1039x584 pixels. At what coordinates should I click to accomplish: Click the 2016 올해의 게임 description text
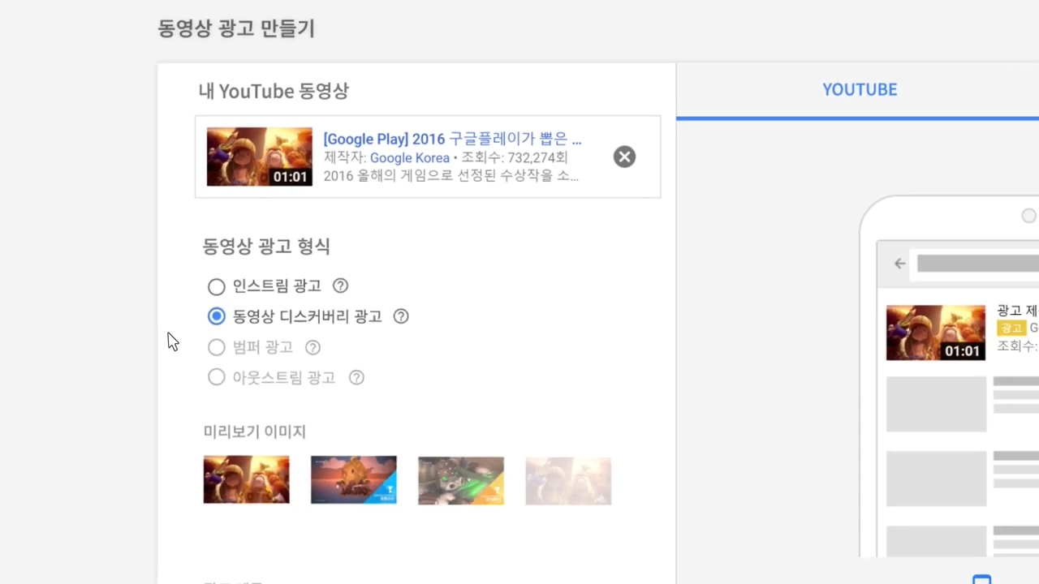[x=451, y=175]
